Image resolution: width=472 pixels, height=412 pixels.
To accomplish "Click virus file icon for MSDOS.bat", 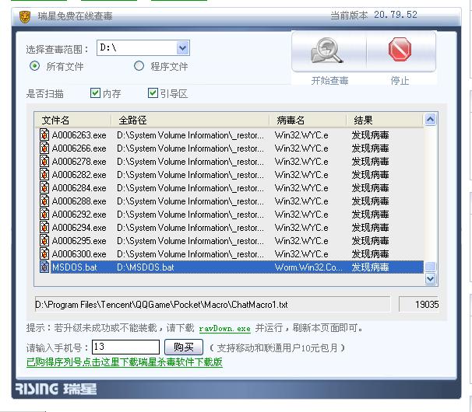I will pyautogui.click(x=44, y=267).
